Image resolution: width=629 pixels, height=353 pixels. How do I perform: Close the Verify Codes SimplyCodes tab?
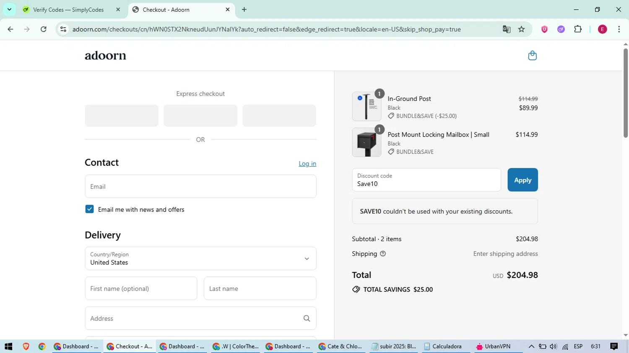(118, 10)
